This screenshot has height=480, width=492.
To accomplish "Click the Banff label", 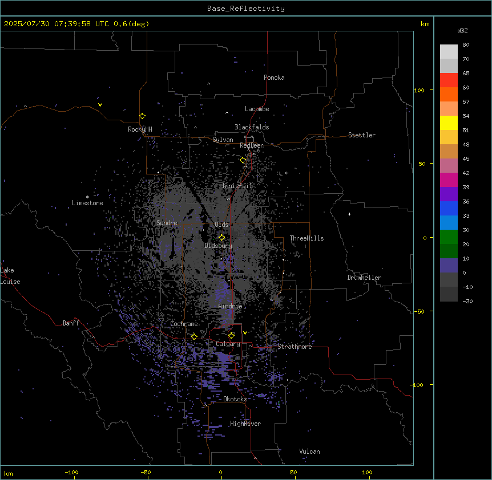I will click(71, 323).
